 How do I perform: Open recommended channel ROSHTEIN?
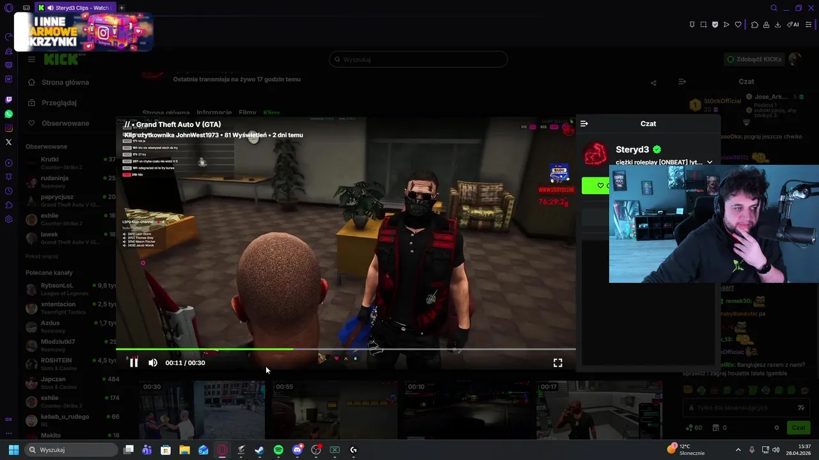tap(70, 364)
